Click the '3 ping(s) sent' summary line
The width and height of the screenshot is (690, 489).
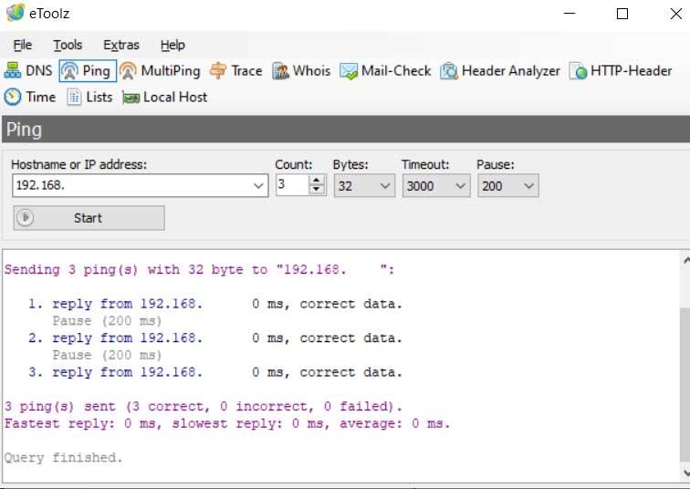pos(204,406)
